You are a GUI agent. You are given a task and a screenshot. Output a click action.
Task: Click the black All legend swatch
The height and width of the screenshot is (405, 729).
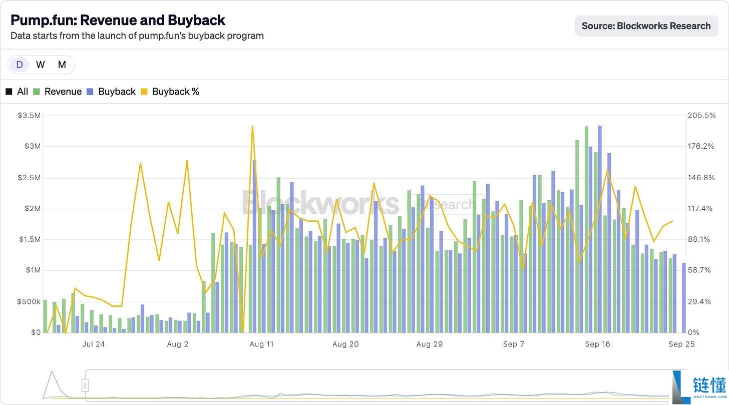coord(9,92)
